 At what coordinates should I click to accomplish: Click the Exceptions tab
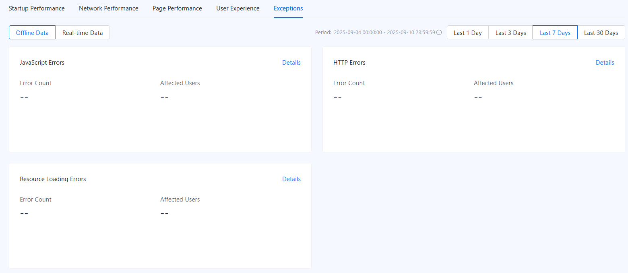(288, 8)
